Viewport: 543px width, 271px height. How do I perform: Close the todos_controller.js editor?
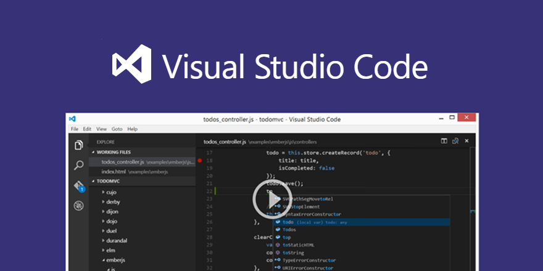click(x=467, y=140)
